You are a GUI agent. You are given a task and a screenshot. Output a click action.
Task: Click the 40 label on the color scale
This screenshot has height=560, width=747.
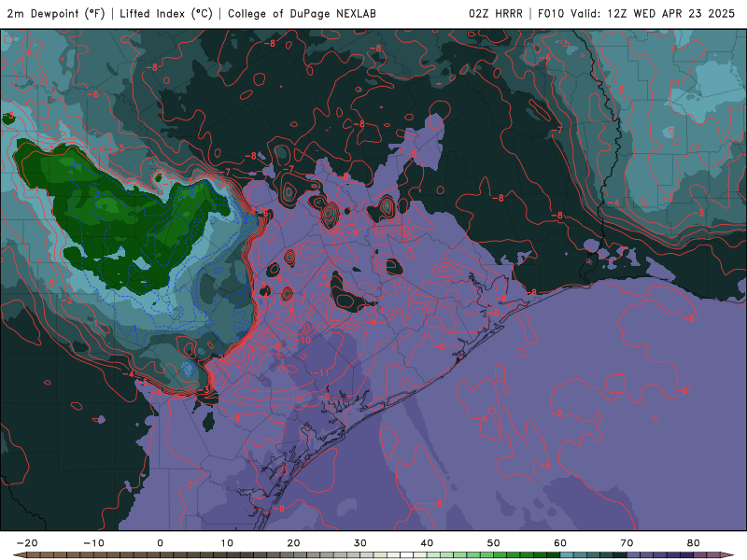pyautogui.click(x=427, y=543)
